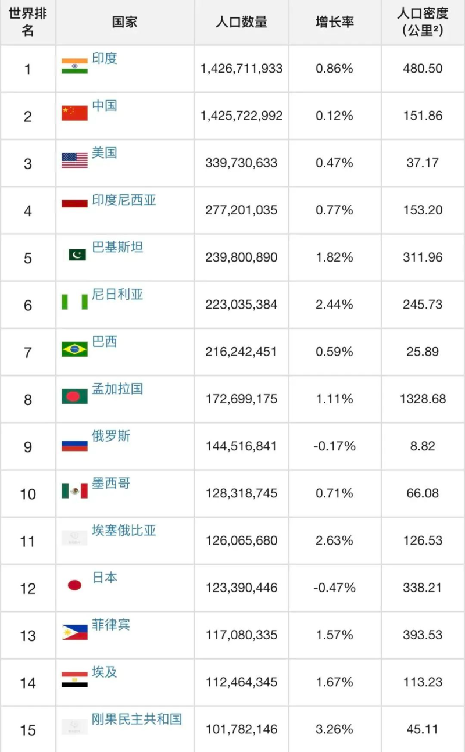Click the 世界排名 column header
Viewport: 465px width, 752px height.
[x=28, y=22]
